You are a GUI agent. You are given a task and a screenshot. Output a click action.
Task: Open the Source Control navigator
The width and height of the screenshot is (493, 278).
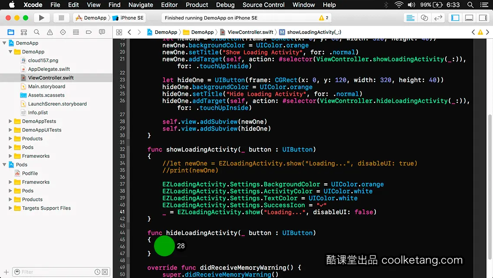24,32
